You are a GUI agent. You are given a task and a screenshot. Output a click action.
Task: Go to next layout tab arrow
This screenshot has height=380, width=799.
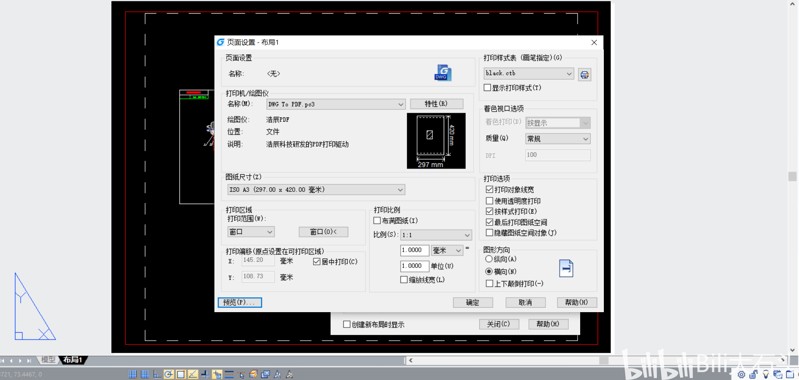(x=20, y=361)
